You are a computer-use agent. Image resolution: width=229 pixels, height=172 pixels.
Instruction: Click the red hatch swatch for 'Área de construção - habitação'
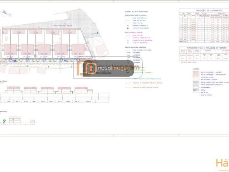[x=196, y=72]
